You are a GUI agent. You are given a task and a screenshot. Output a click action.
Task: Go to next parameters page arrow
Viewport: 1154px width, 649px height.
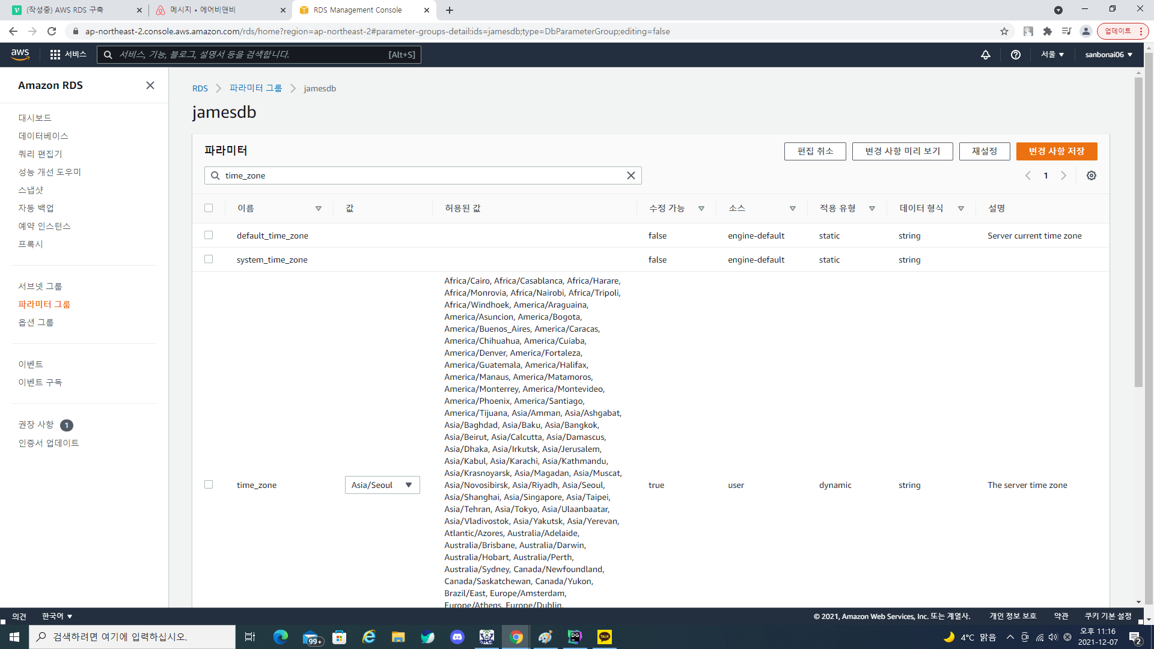pos(1064,175)
